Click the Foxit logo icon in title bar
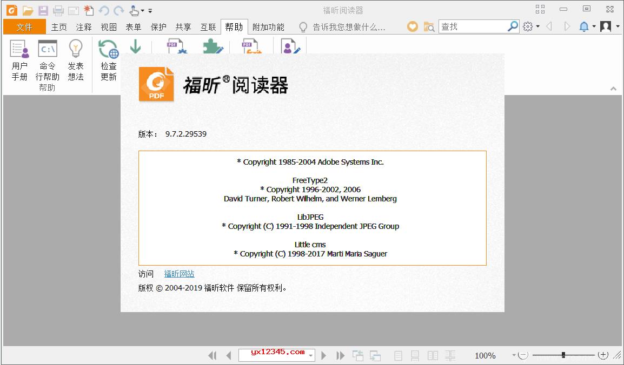The image size is (624, 365). click(12, 10)
